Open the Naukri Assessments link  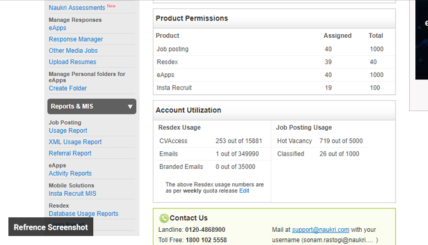76,8
